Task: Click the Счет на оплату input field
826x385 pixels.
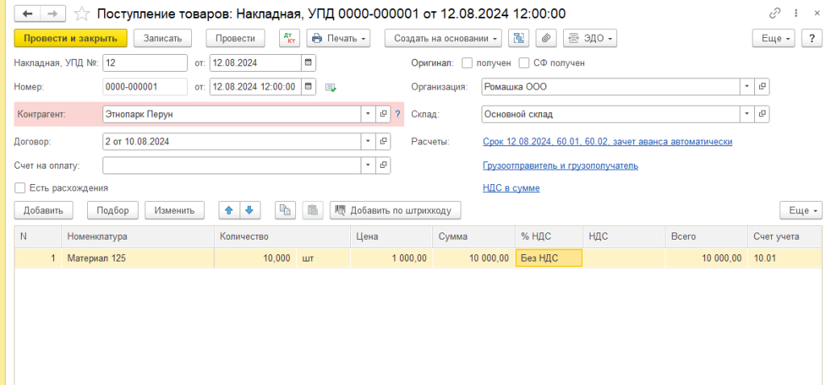Action: [x=231, y=165]
